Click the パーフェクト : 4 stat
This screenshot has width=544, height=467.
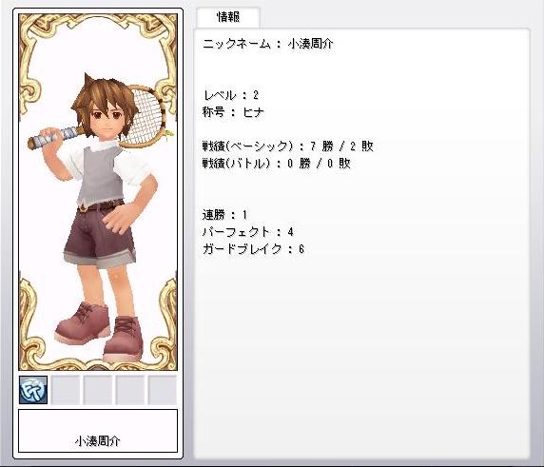click(x=248, y=232)
